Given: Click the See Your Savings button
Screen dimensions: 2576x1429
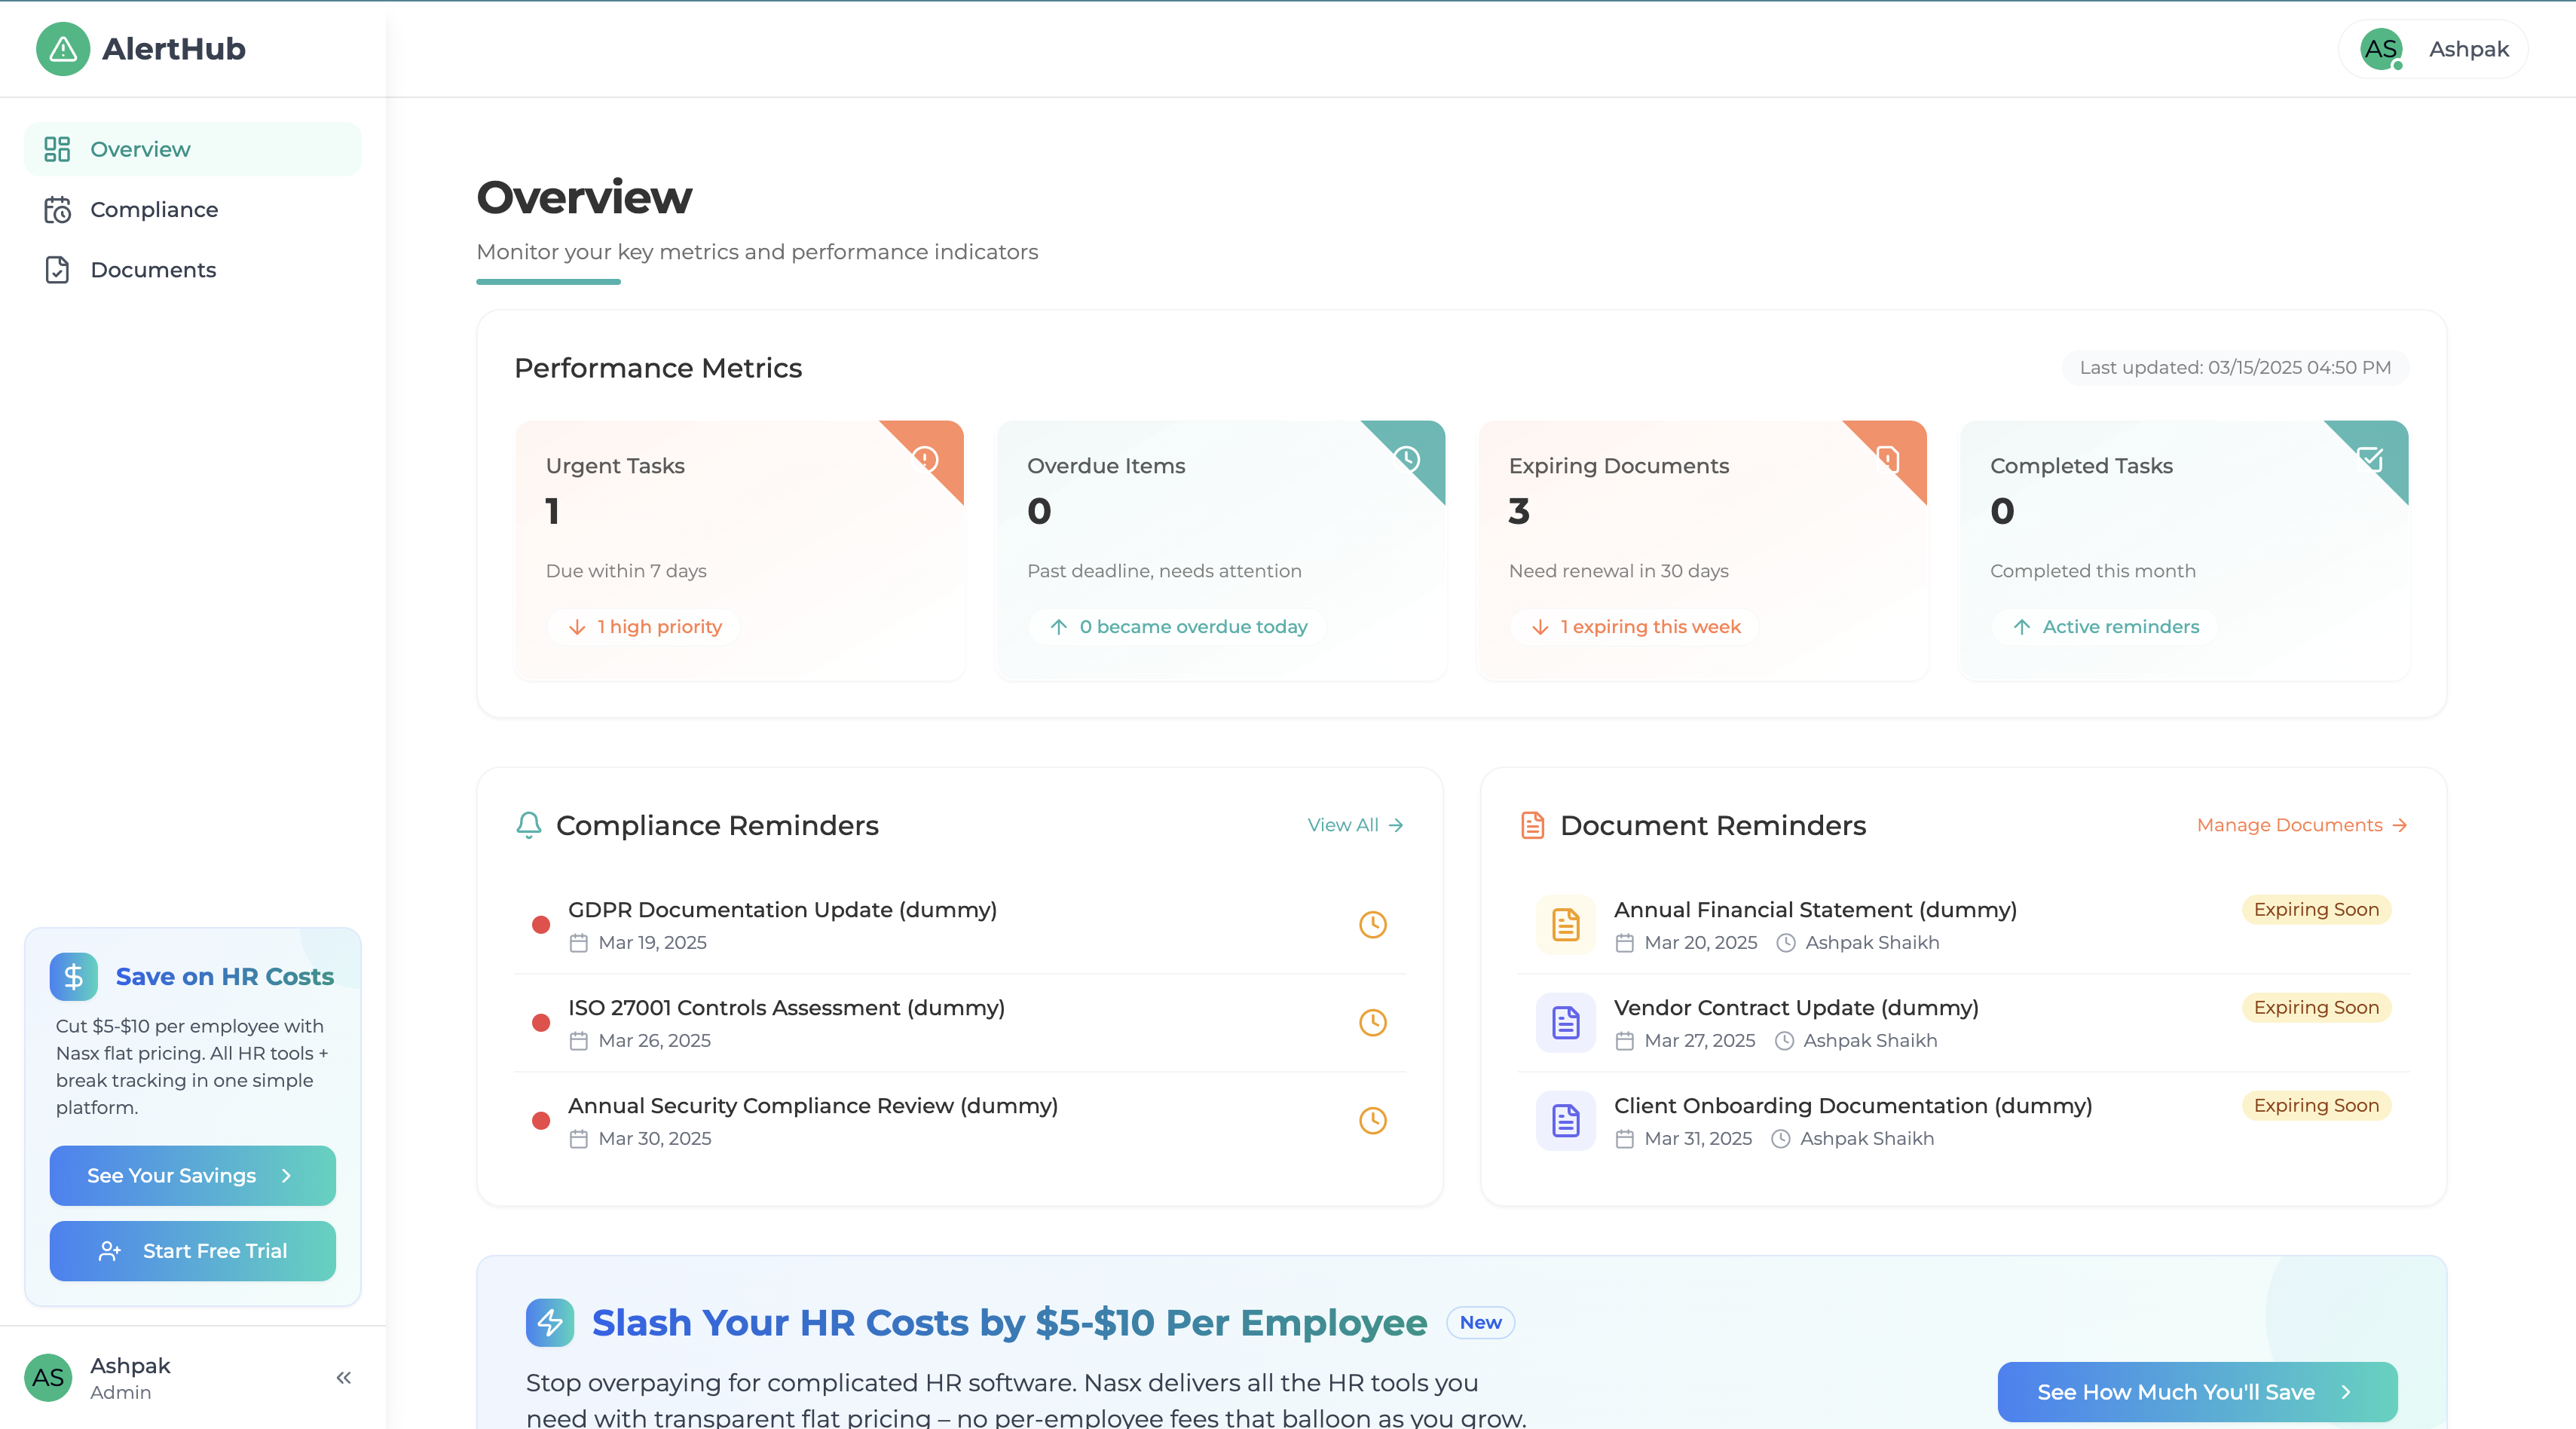Looking at the screenshot, I should click(x=193, y=1176).
